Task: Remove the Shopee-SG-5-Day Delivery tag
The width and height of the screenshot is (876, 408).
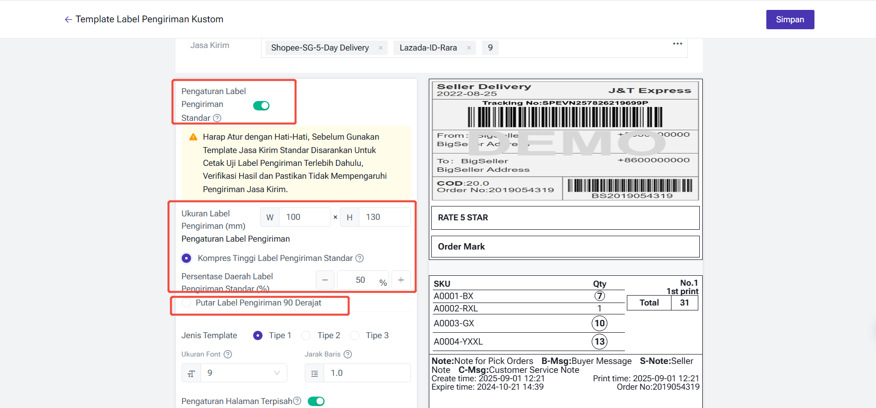Action: [381, 48]
